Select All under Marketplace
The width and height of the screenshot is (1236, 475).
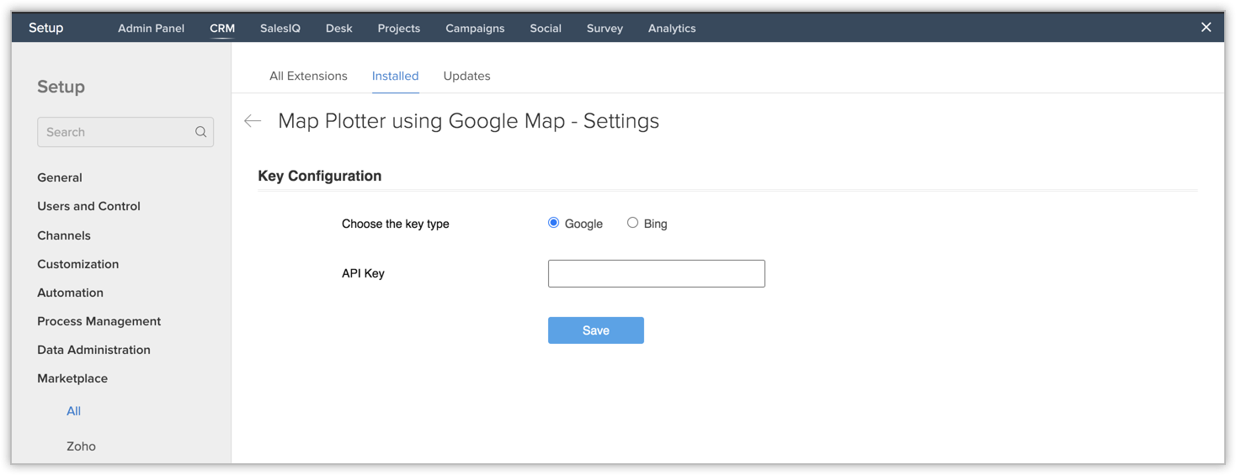pyautogui.click(x=74, y=411)
